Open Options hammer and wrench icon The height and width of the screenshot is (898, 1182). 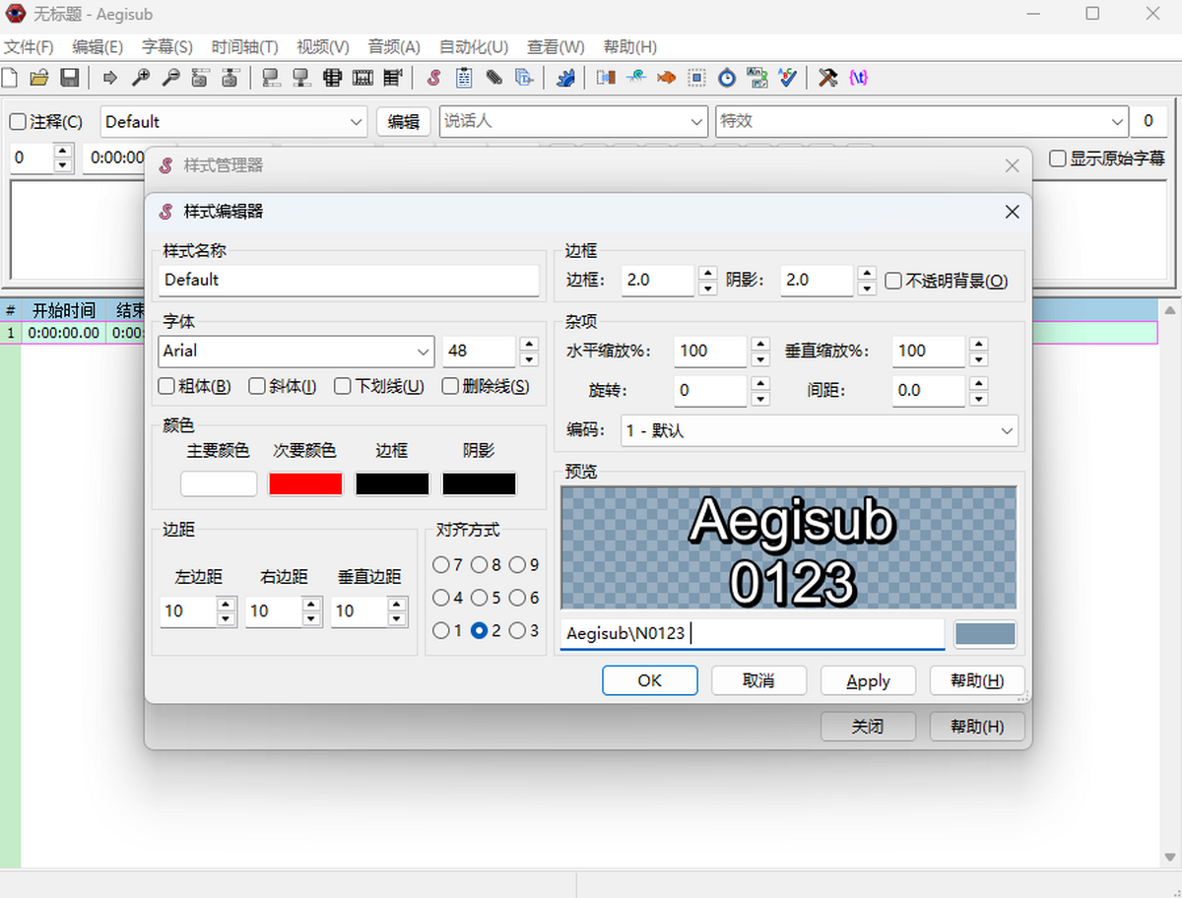click(827, 77)
